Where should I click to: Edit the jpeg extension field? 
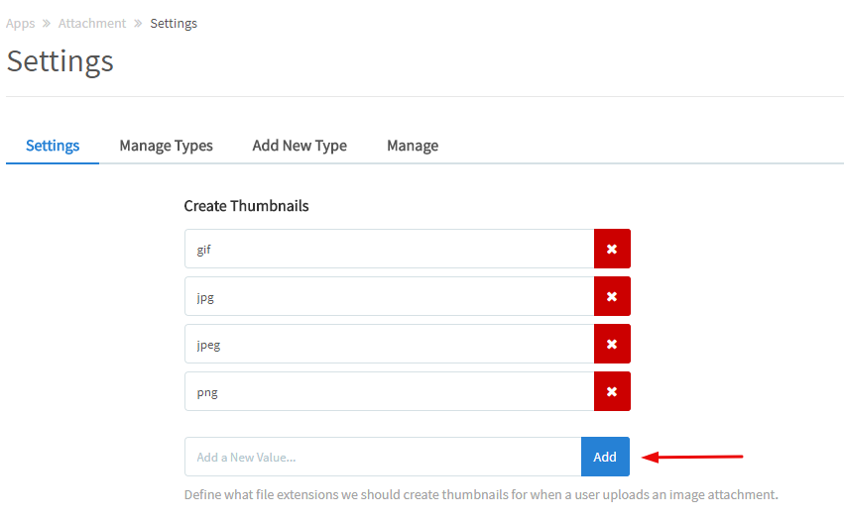[x=389, y=344]
